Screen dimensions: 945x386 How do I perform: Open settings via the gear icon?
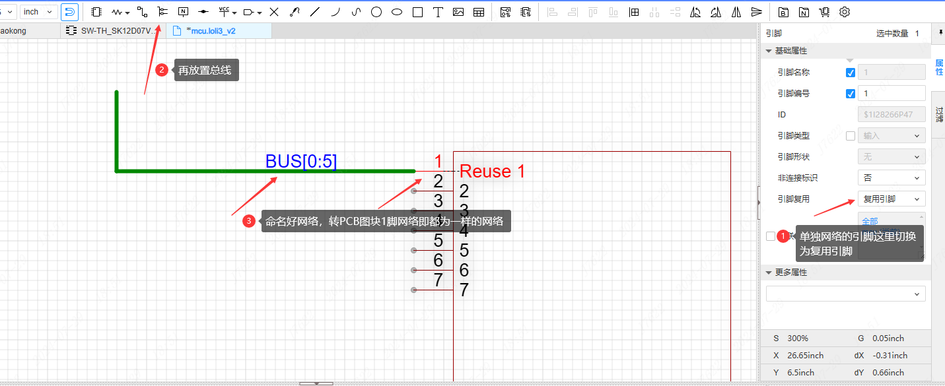pyautogui.click(x=845, y=12)
